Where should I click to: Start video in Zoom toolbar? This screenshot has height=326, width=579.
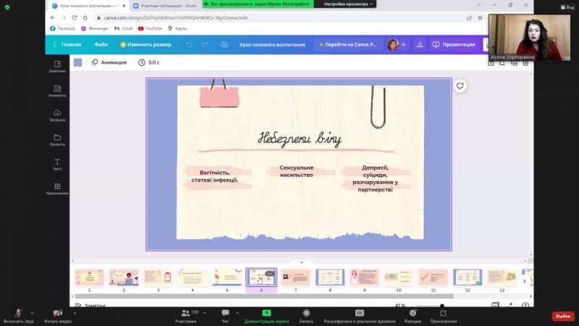click(58, 317)
